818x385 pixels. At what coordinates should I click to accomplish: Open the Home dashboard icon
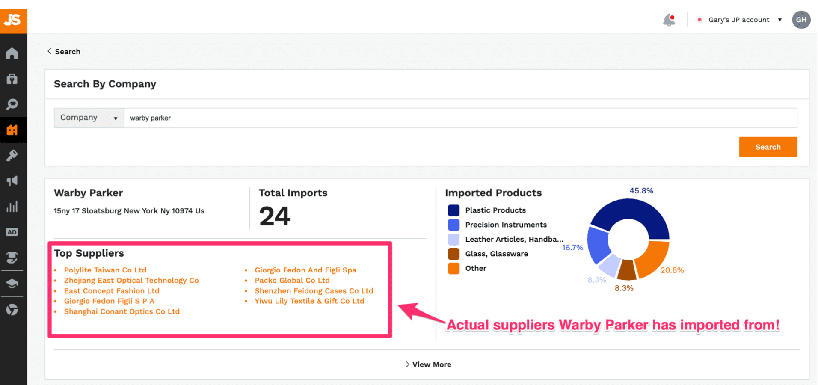coord(12,53)
